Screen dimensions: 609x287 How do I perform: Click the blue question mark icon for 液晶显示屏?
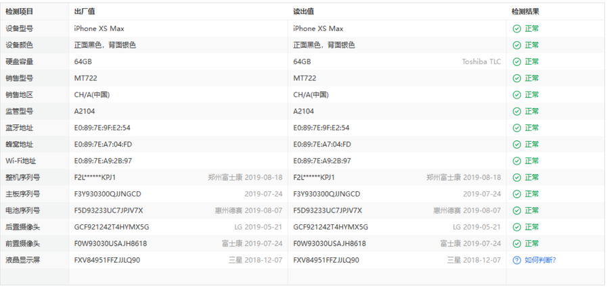click(516, 260)
